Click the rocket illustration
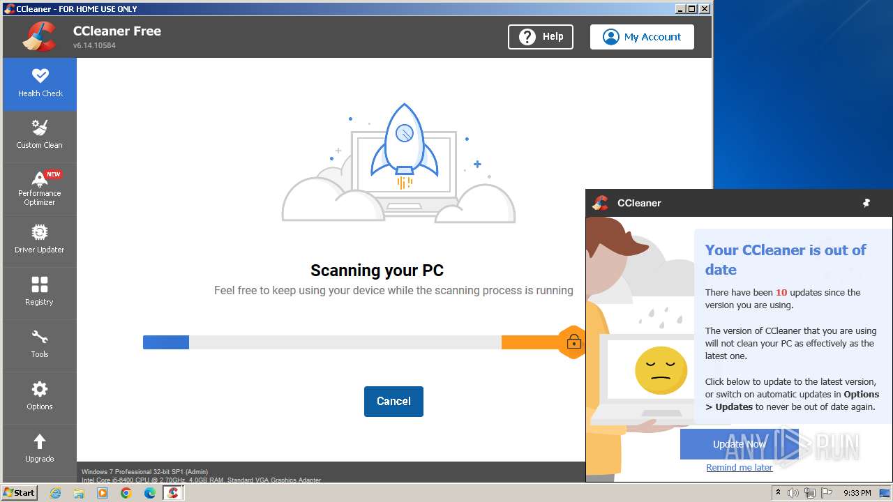This screenshot has width=893, height=502. coord(404,148)
